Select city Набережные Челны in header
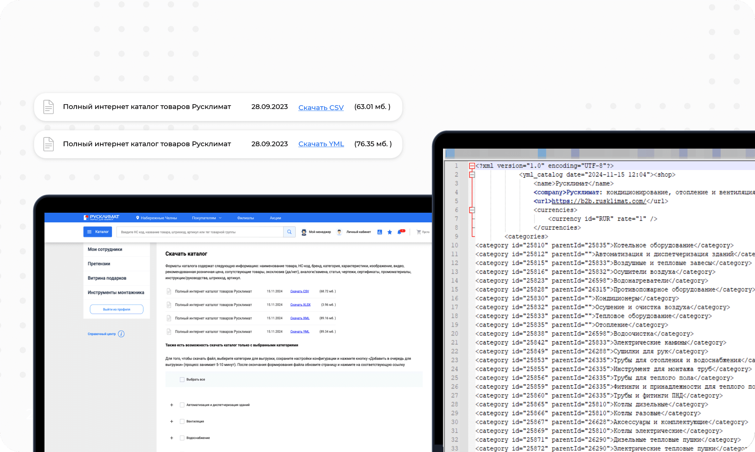This screenshot has width=755, height=452. (159, 218)
